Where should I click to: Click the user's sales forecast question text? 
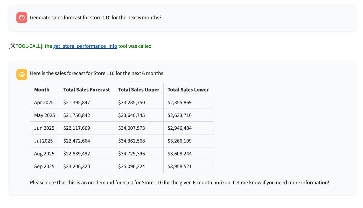click(96, 18)
